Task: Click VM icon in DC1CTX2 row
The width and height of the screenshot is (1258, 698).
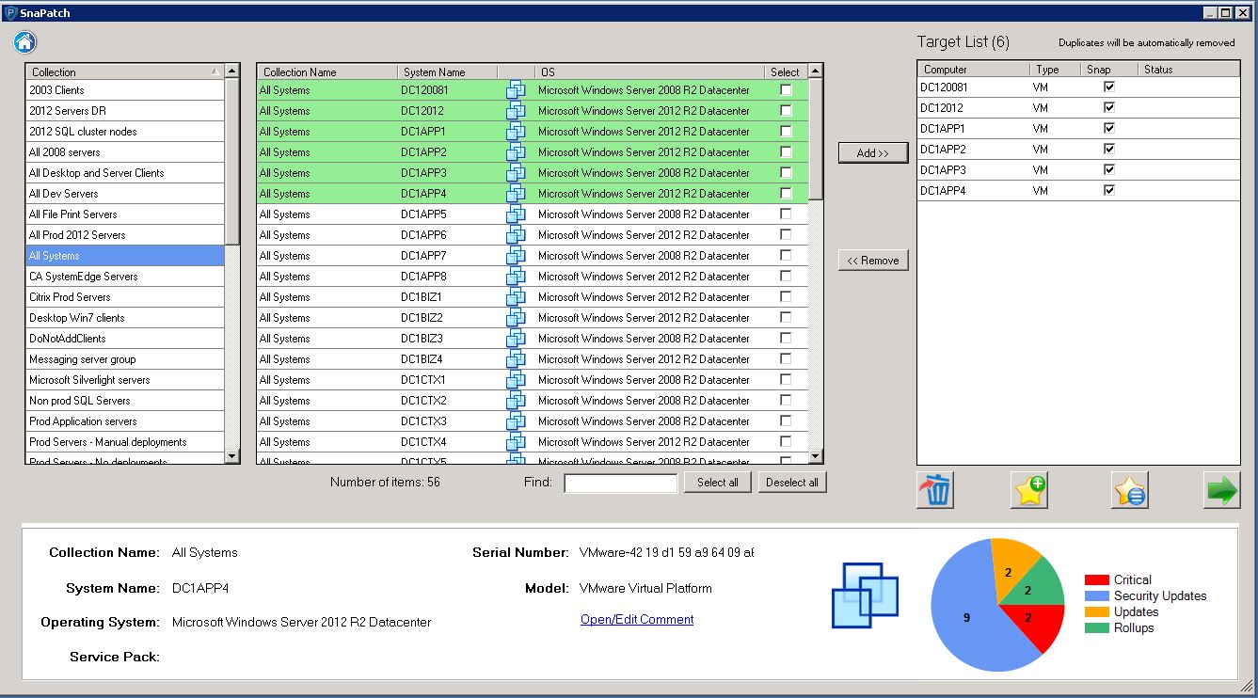Action: [516, 401]
